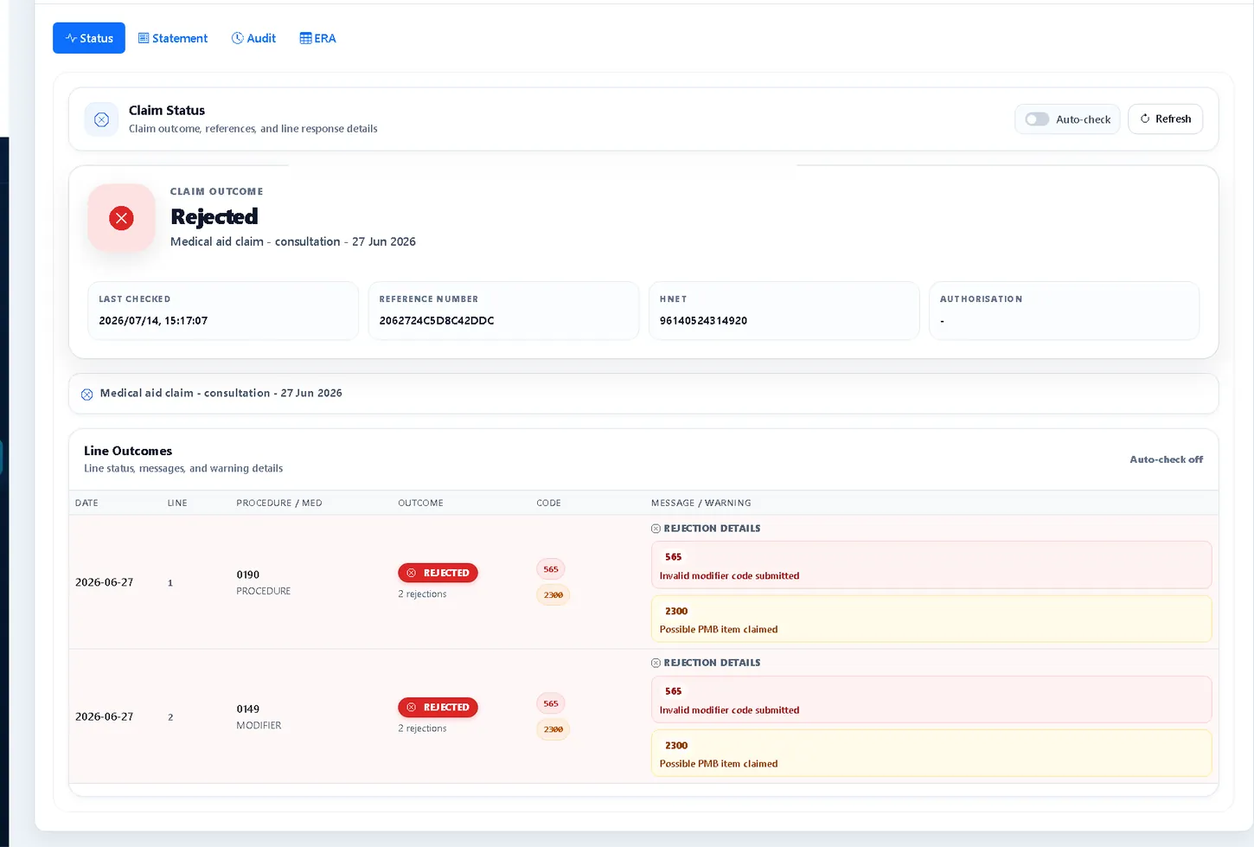This screenshot has width=1254, height=847.
Task: Expand the Medical aid claim consultation row
Action: point(643,394)
